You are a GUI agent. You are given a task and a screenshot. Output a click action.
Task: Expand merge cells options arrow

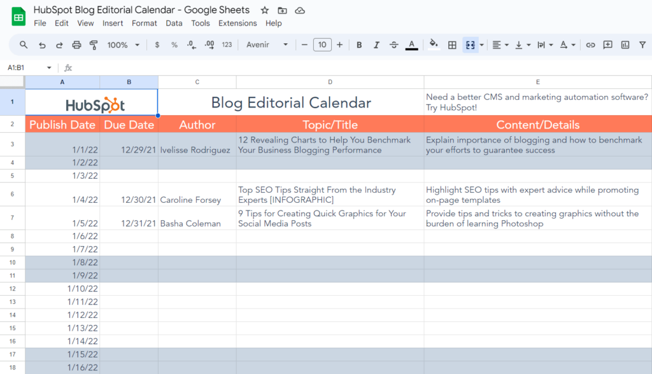click(481, 45)
